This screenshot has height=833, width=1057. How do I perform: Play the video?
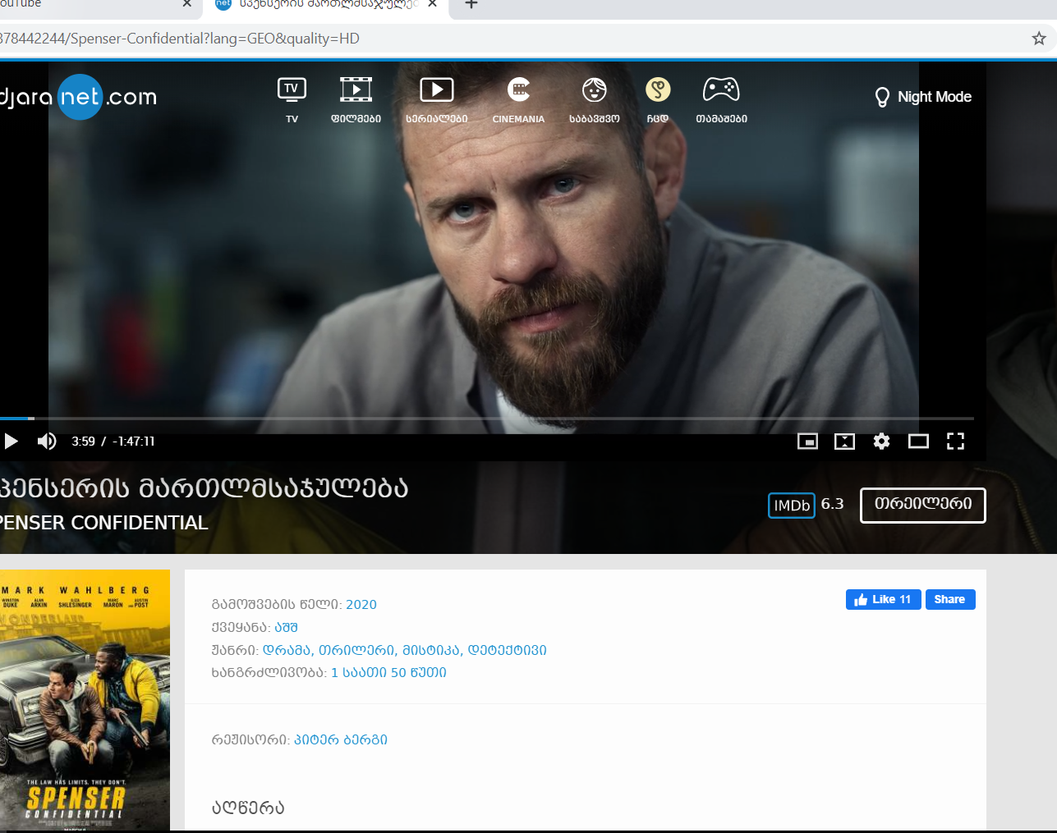click(11, 442)
